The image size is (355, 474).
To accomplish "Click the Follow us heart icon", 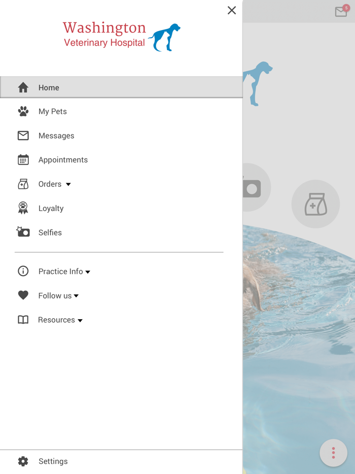I will 23,295.
